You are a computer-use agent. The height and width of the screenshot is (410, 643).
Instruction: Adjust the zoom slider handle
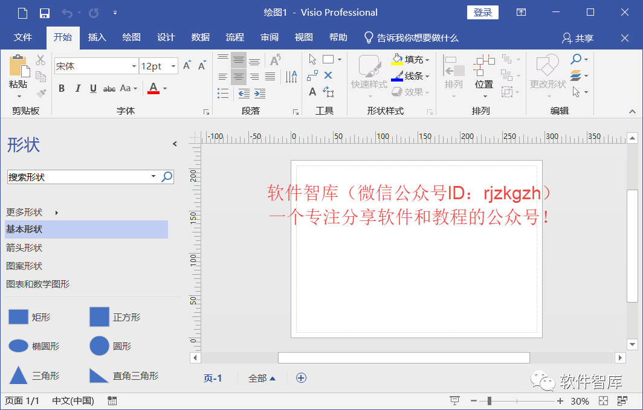coord(490,401)
